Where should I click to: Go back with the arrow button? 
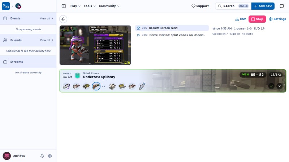pos(63,19)
